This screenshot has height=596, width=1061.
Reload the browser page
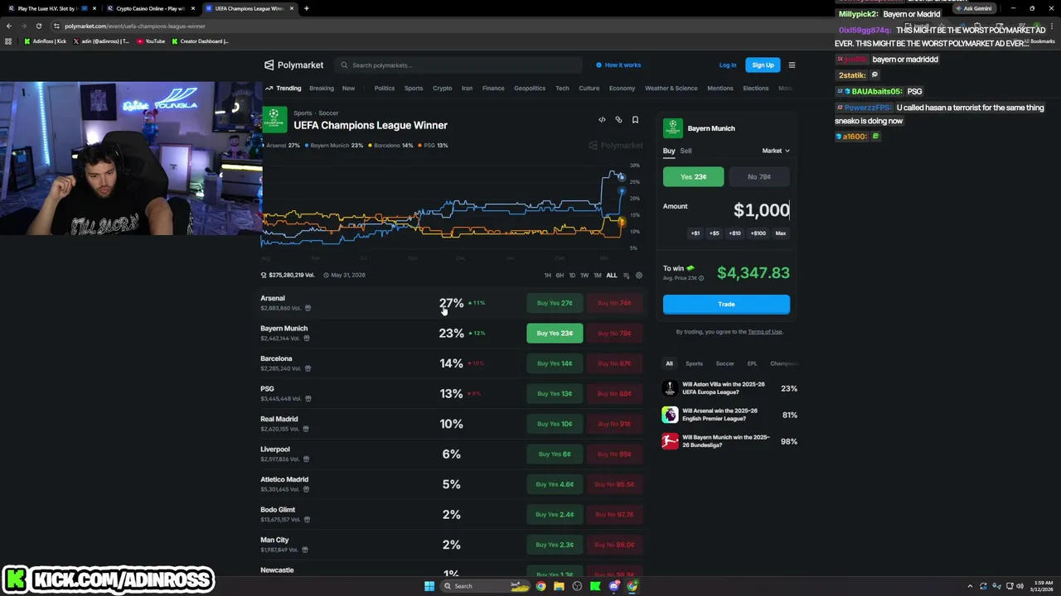[x=38, y=26]
